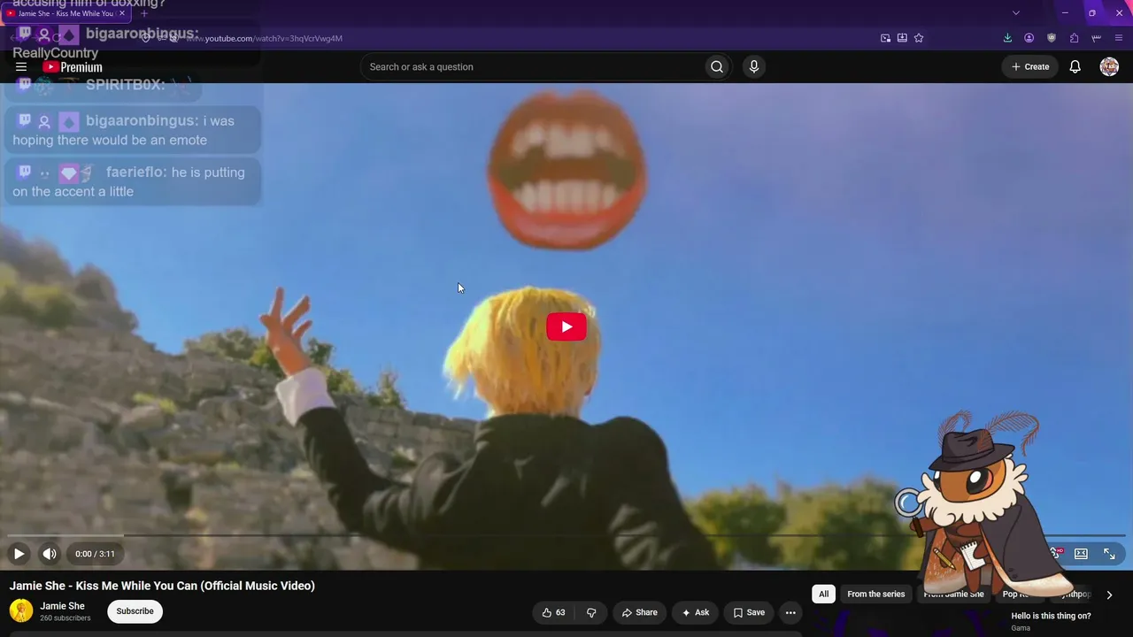Image resolution: width=1133 pixels, height=637 pixels.
Task: Open the Create button
Action: (1030, 67)
